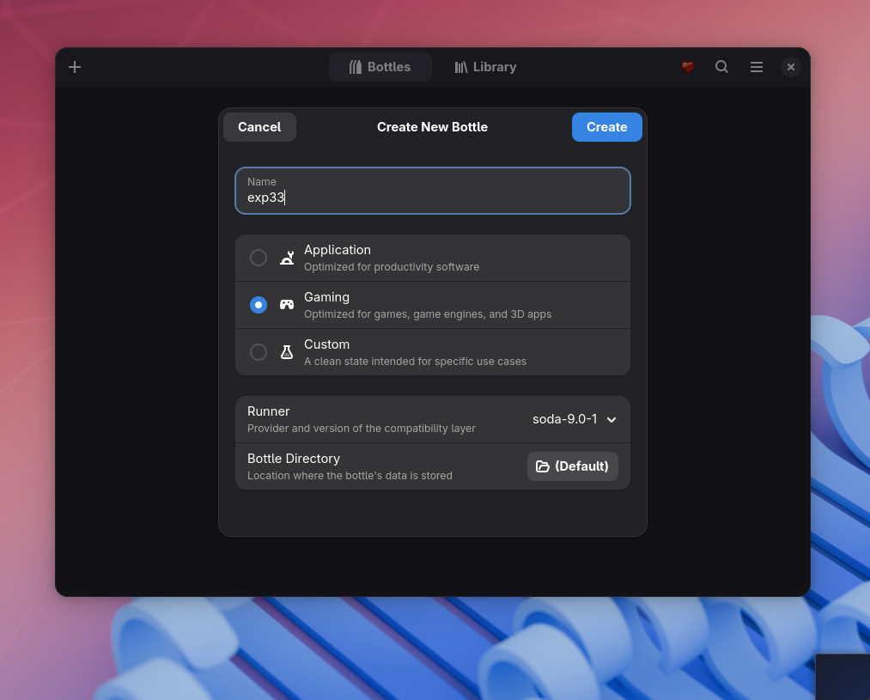Select the Gaming radio button
The image size is (870, 700).
(258, 305)
